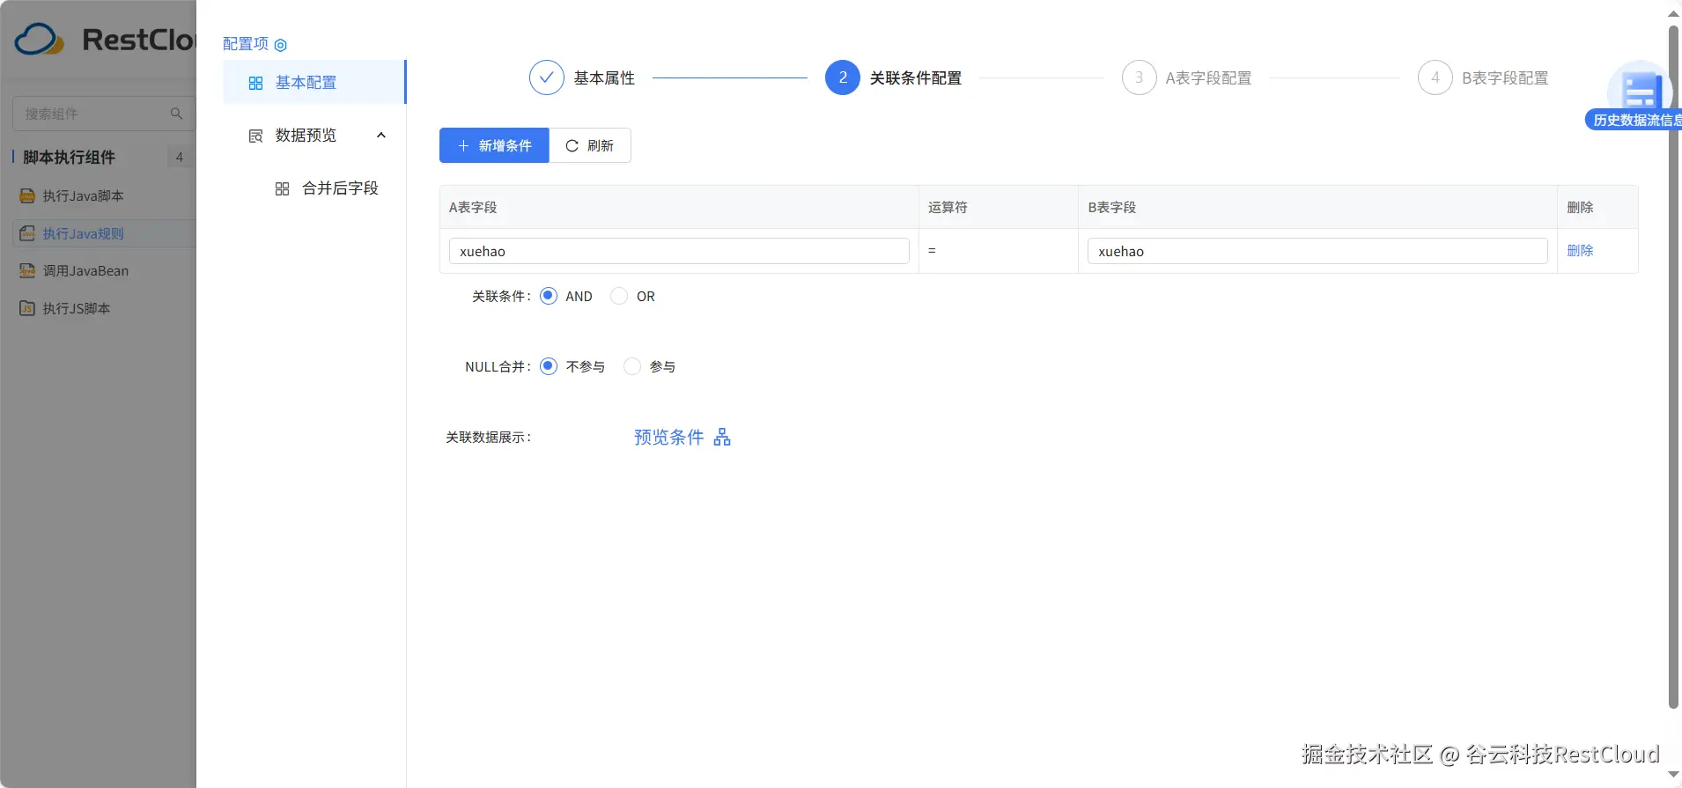This screenshot has width=1682, height=788.
Task: Click the 数据预览 preview icon
Action: click(255, 136)
